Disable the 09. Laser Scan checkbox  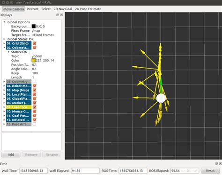coord(35,107)
